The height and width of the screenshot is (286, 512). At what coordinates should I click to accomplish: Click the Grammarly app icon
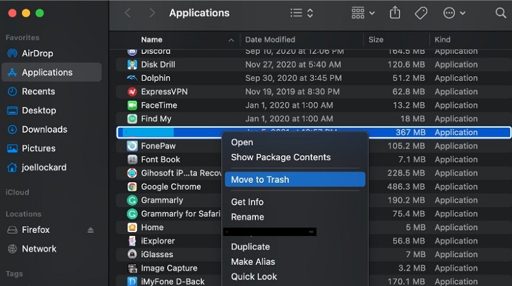[132, 200]
